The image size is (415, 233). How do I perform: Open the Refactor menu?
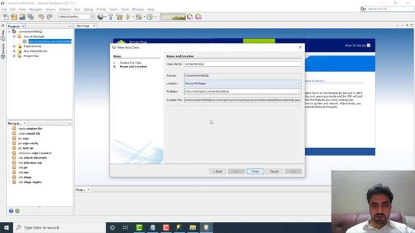pyautogui.click(x=65, y=9)
